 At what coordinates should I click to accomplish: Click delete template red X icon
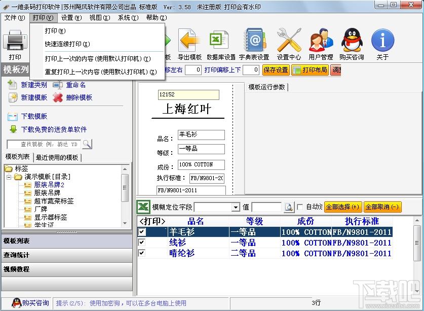click(58, 97)
